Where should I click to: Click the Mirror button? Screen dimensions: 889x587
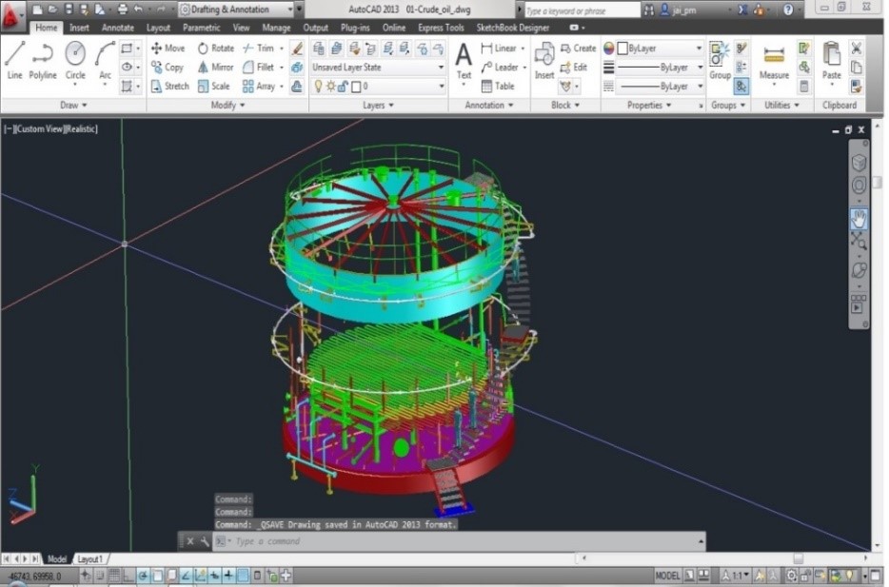(215, 68)
